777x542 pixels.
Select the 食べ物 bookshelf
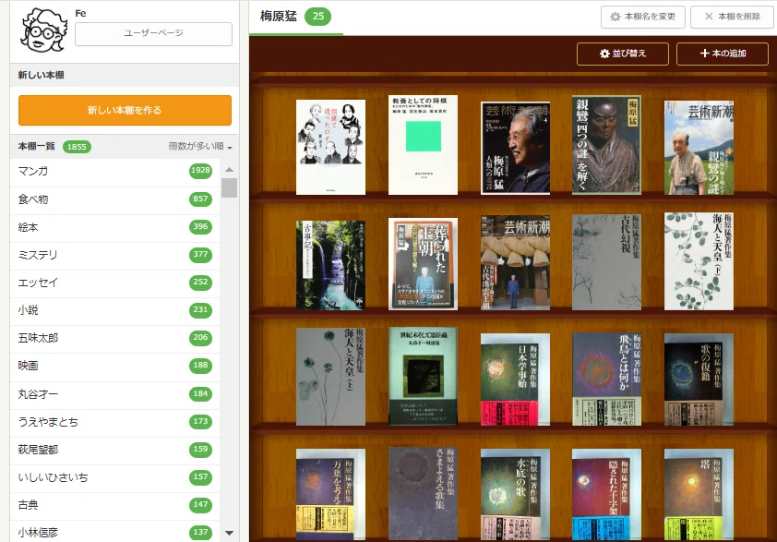pyautogui.click(x=114, y=199)
